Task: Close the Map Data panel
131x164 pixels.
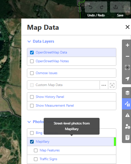Action: [x=128, y=27]
